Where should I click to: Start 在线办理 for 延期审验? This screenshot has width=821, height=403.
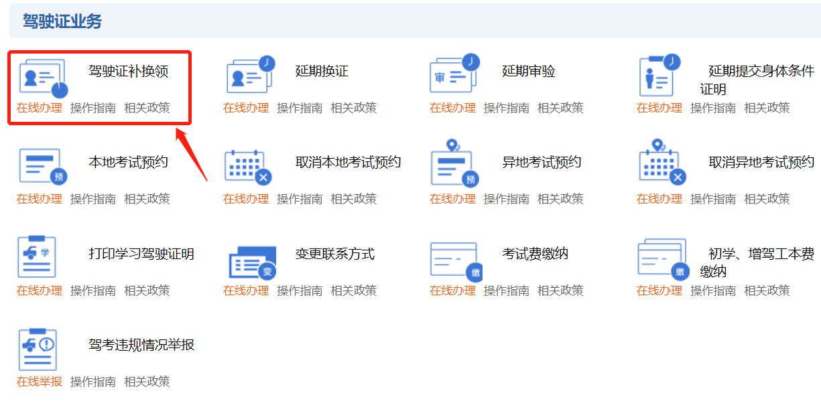(453, 108)
